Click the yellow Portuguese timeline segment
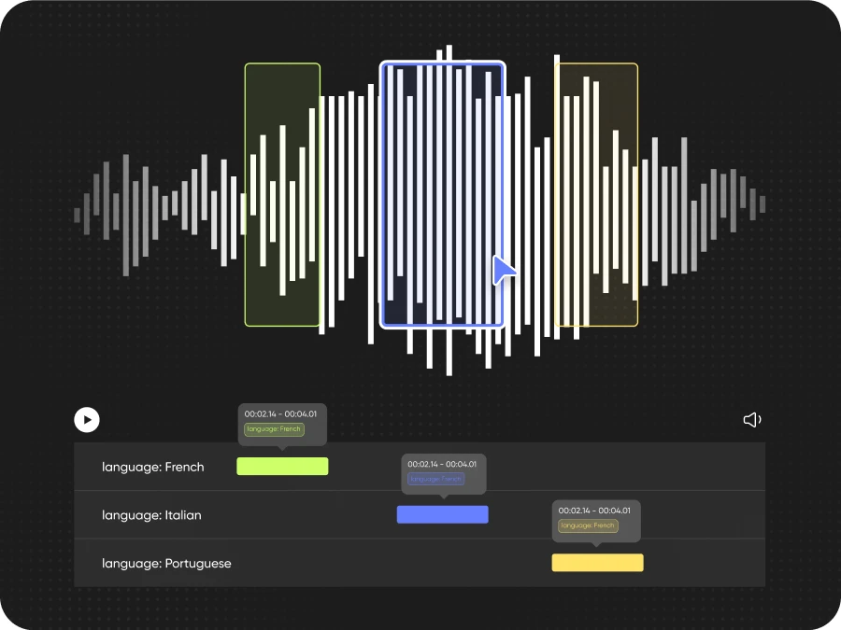This screenshot has width=841, height=630. coord(597,562)
